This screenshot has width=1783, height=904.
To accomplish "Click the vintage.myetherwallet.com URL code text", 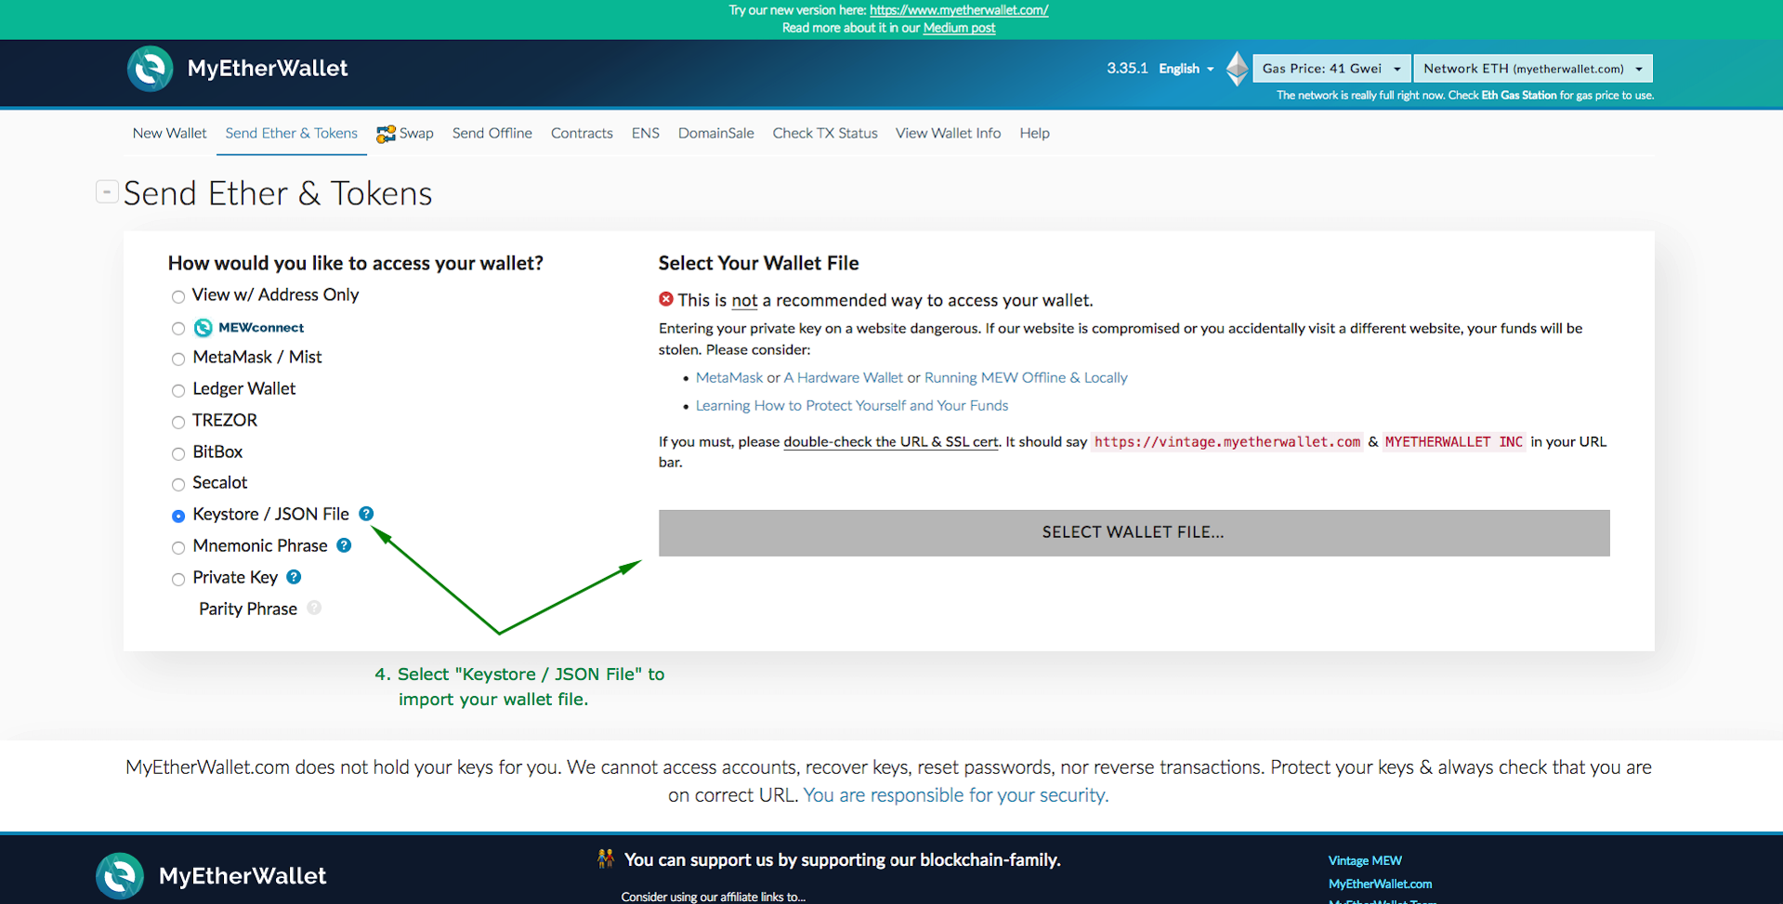I will point(1227,441).
